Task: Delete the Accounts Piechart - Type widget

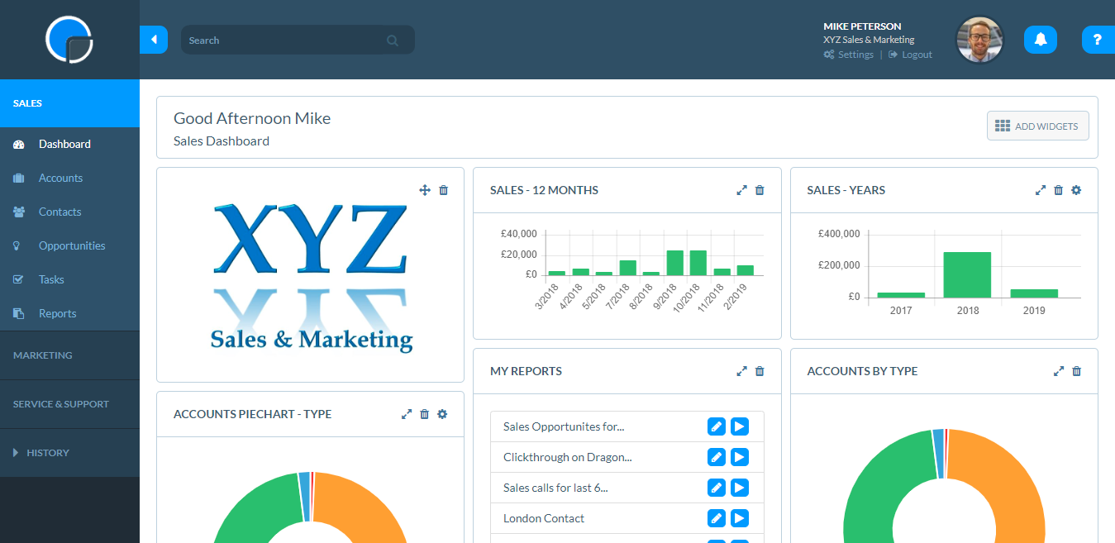Action: [x=425, y=414]
